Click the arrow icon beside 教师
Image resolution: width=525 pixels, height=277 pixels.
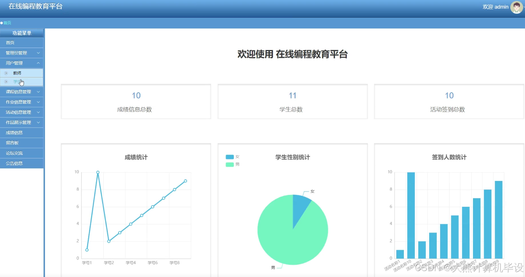tap(6, 73)
